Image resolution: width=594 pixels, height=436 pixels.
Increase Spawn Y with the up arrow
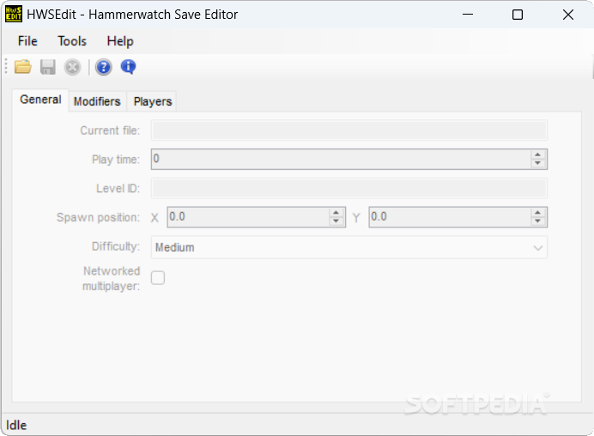(537, 213)
